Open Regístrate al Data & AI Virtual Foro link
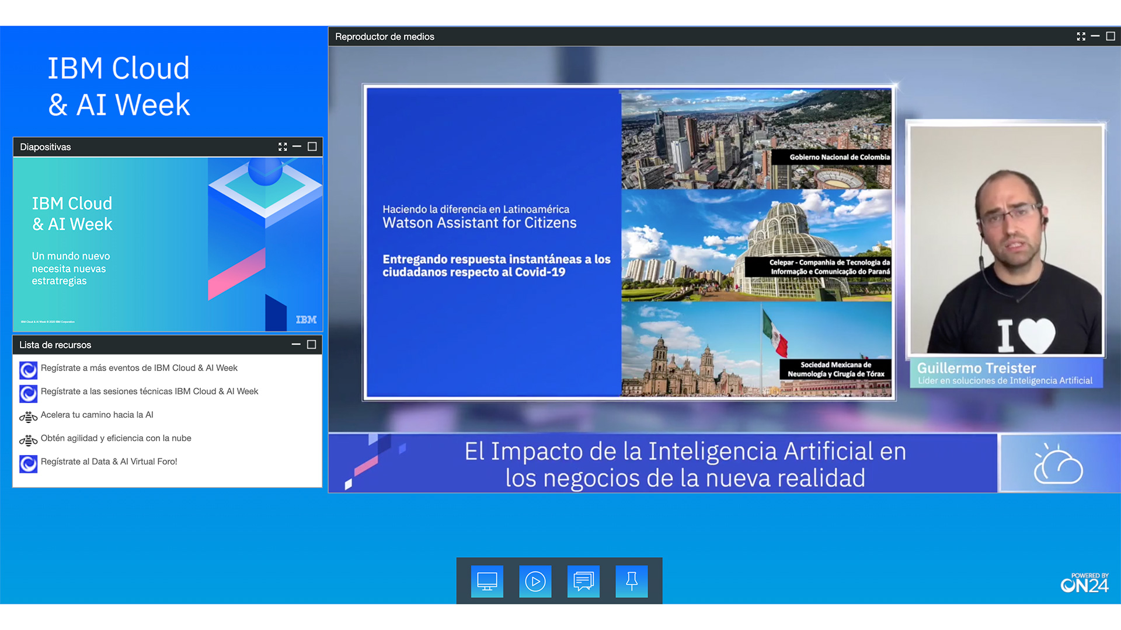This screenshot has width=1121, height=630. coord(109,461)
